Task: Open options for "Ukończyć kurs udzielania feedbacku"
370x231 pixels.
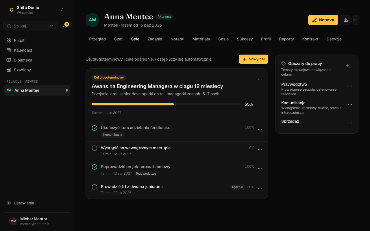Action: click(x=260, y=129)
